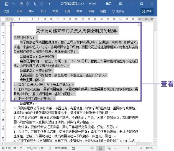Image resolution: width=174 pixels, height=151 pixels.
Task: Click the bold heading 会议主要内容
Action: (x=29, y=80)
